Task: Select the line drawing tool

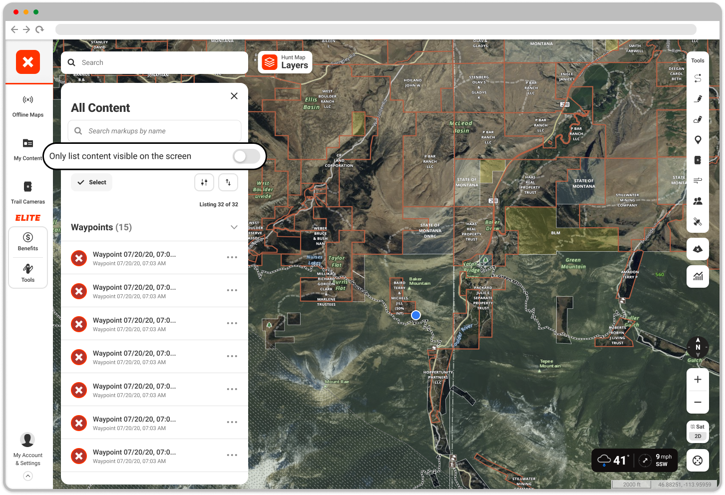Action: coord(698,99)
